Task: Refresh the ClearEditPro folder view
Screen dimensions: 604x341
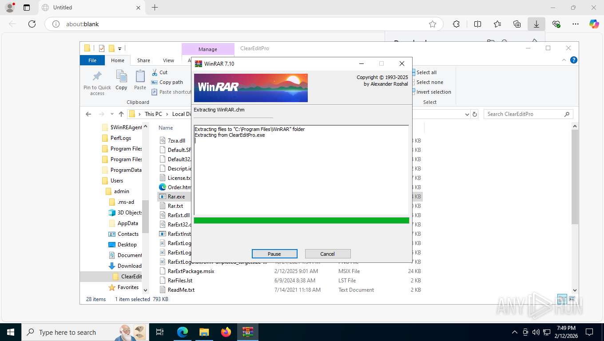Action: [x=475, y=114]
